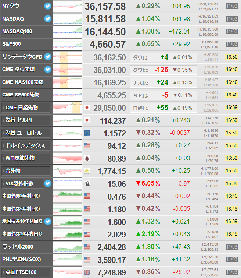Click the 16:35 time badge for VIX

(231, 183)
